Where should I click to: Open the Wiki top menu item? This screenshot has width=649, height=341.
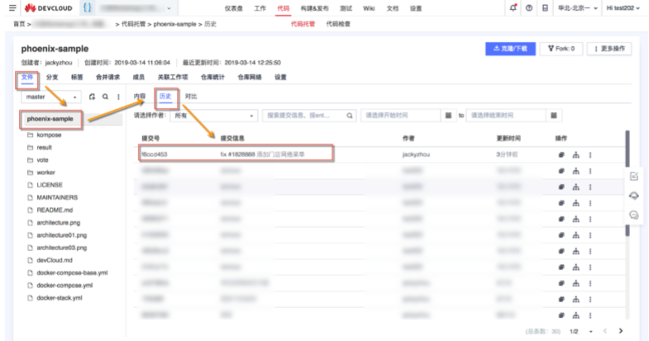point(369,8)
